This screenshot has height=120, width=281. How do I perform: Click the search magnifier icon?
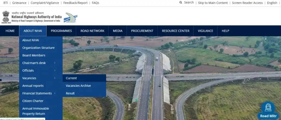coord(181,2)
